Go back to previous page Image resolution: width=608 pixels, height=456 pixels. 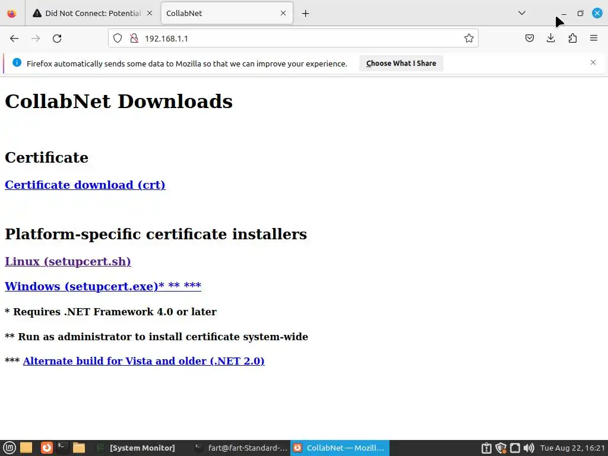coord(14,39)
